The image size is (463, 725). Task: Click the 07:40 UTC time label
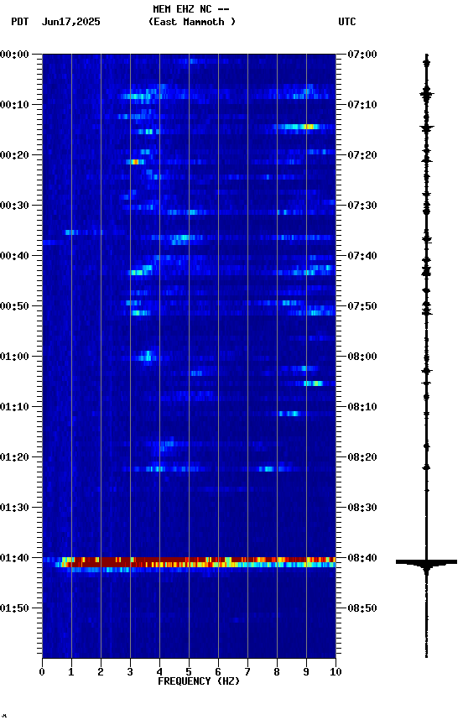(362, 256)
